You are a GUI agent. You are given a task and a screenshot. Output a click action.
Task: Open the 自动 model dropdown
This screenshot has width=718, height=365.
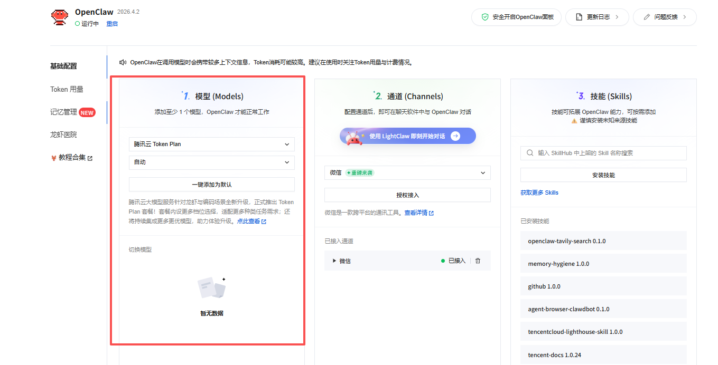212,162
